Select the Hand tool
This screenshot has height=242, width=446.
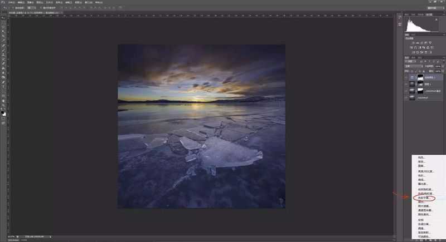[x=3, y=101]
